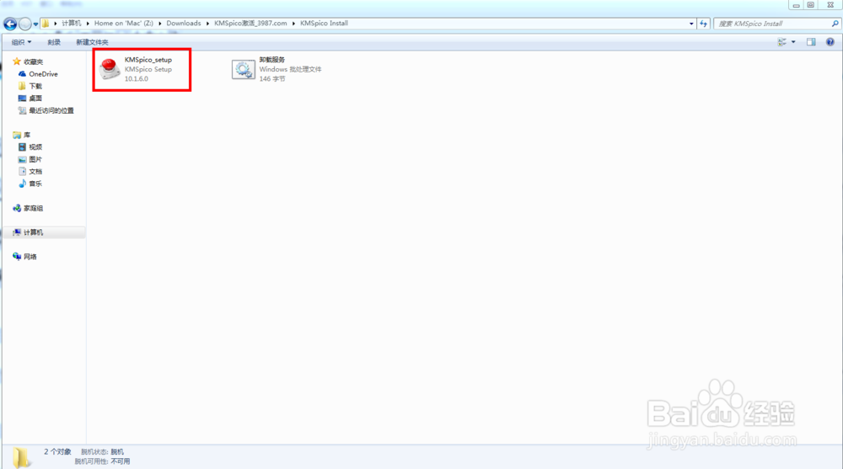Click the search magnifier icon
This screenshot has height=469, width=843.
pyautogui.click(x=835, y=24)
